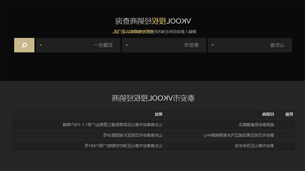This screenshot has height=171, width=305.
Task: Select the dealer name ending in 旗舰店
Action: point(256,125)
